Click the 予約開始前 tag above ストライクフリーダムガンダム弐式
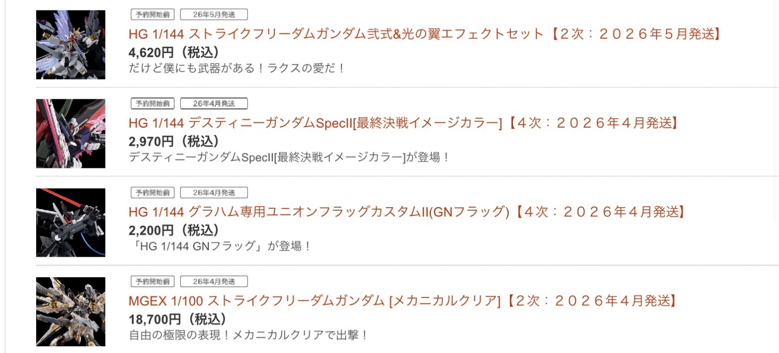The width and height of the screenshot is (779, 353). click(152, 15)
